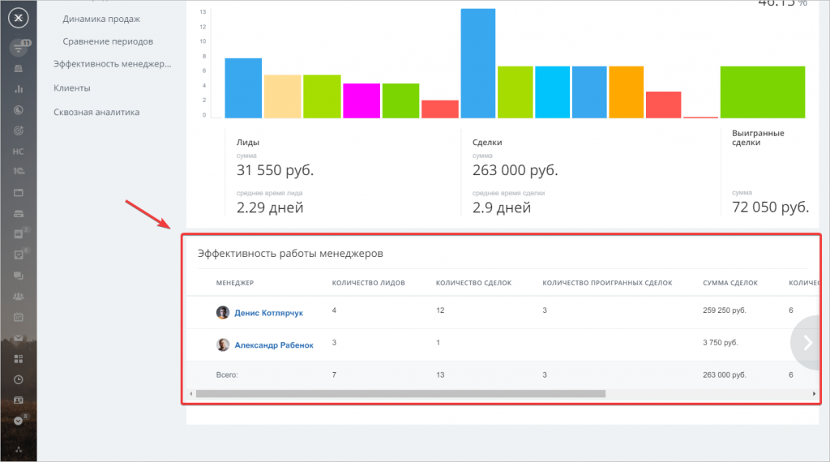Click right arrow of horizontal scrollbar

point(814,394)
